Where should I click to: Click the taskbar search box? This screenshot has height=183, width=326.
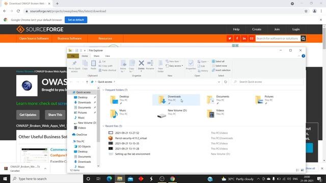click(x=46, y=178)
